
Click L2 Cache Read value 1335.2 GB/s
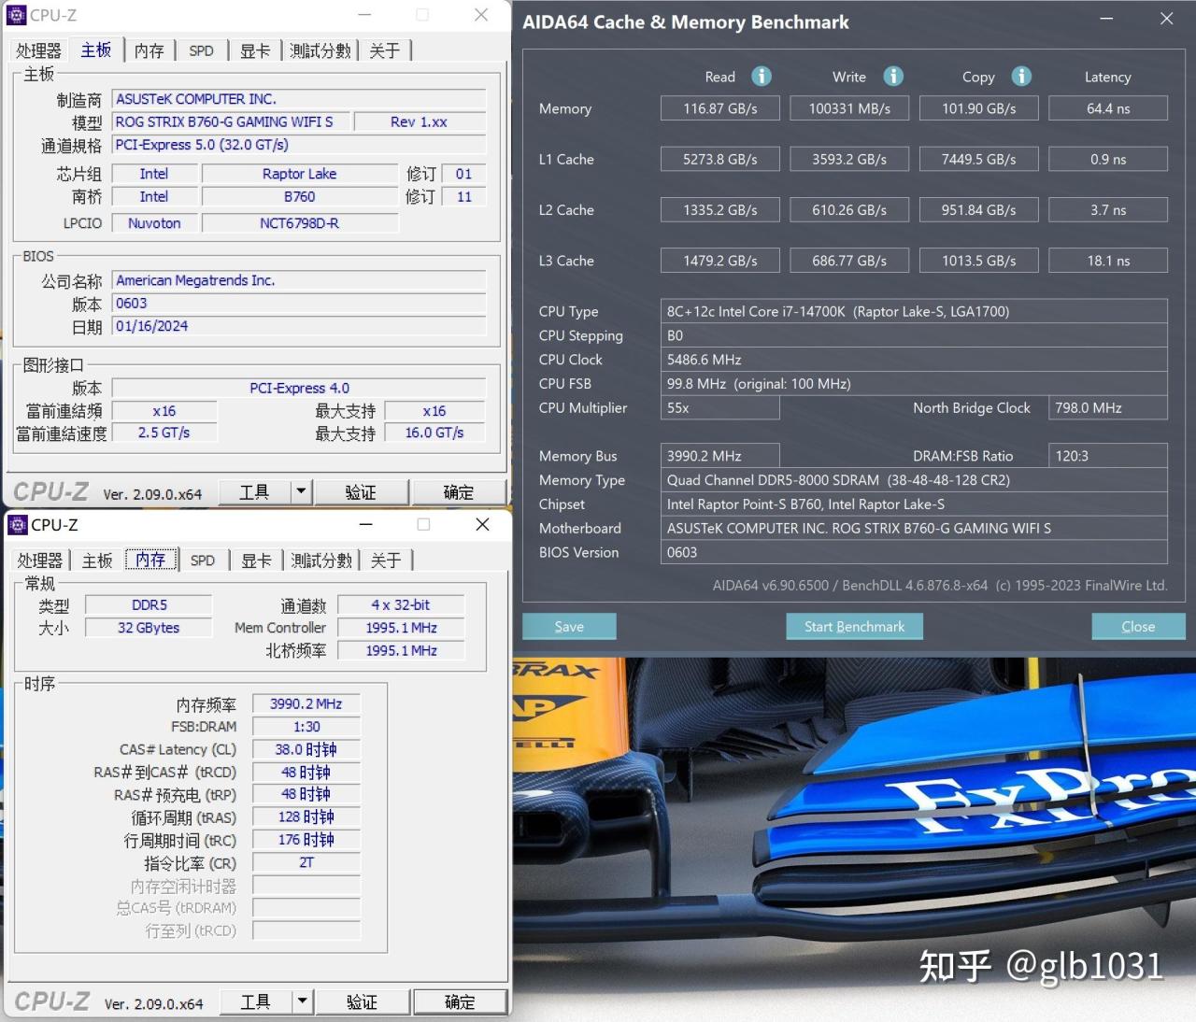click(719, 210)
